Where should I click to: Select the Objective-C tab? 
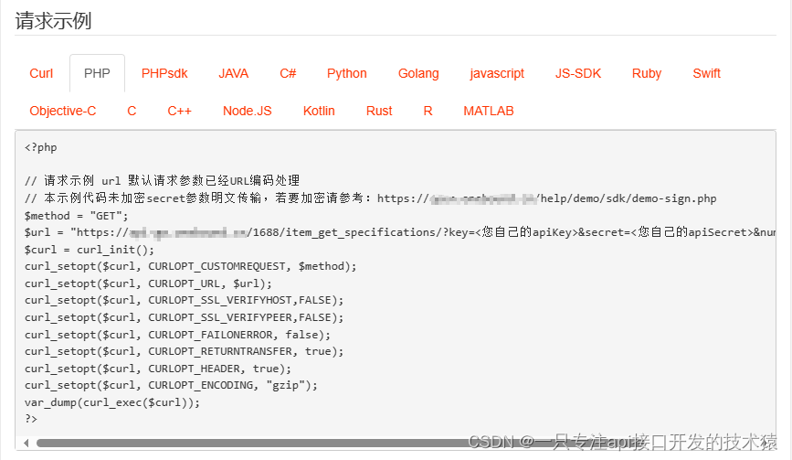[63, 112]
